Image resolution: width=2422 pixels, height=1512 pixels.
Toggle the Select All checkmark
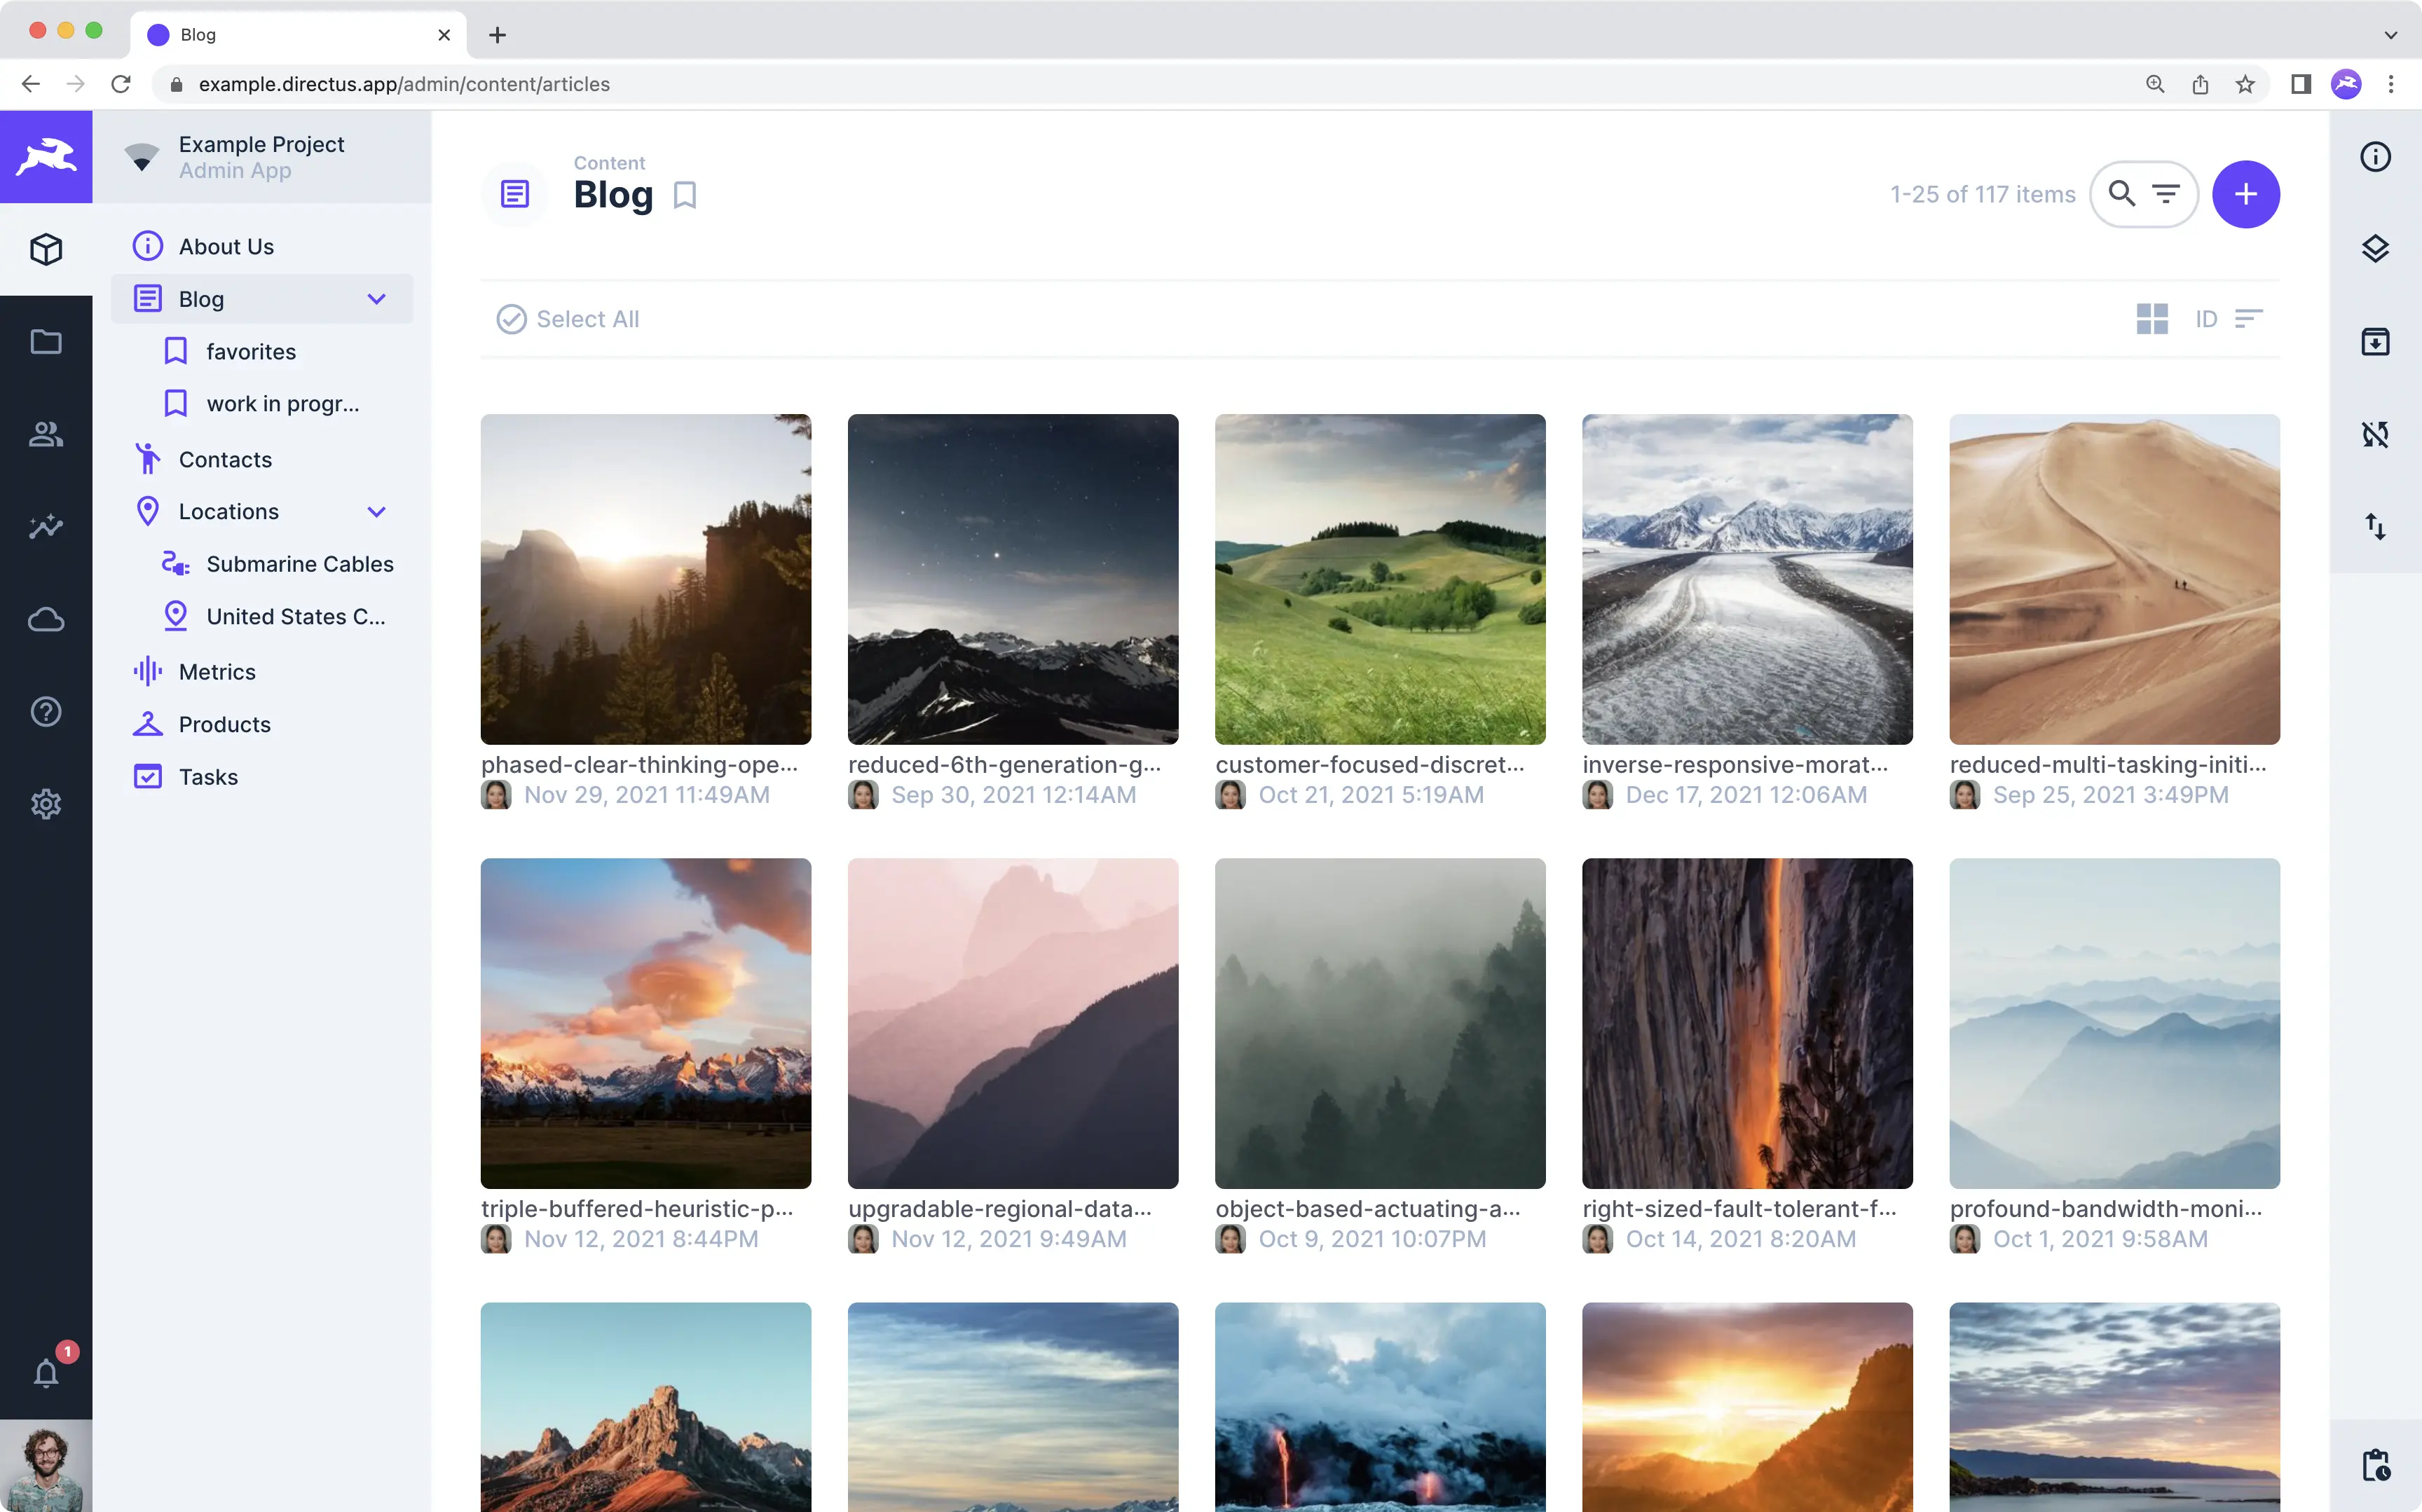(x=511, y=319)
